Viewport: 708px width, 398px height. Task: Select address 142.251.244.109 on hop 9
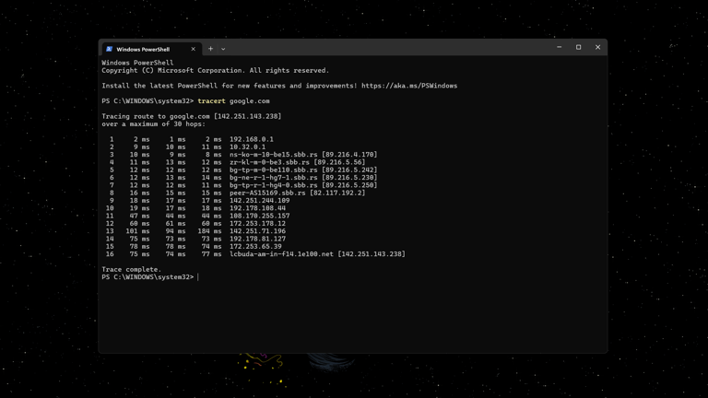pyautogui.click(x=260, y=201)
